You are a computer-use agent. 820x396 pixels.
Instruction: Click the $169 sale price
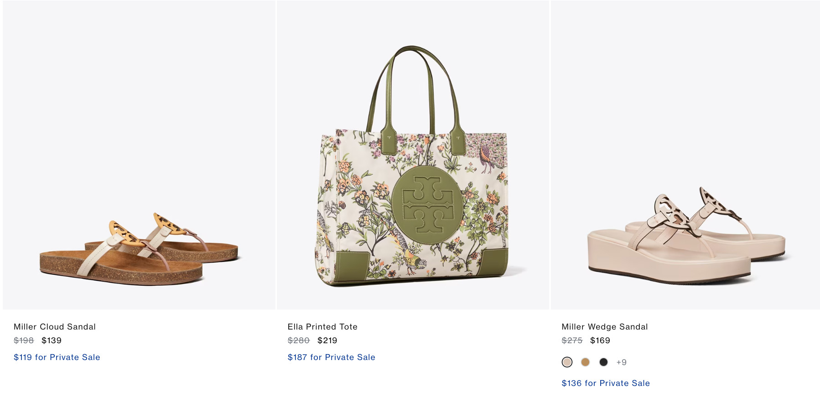(600, 340)
